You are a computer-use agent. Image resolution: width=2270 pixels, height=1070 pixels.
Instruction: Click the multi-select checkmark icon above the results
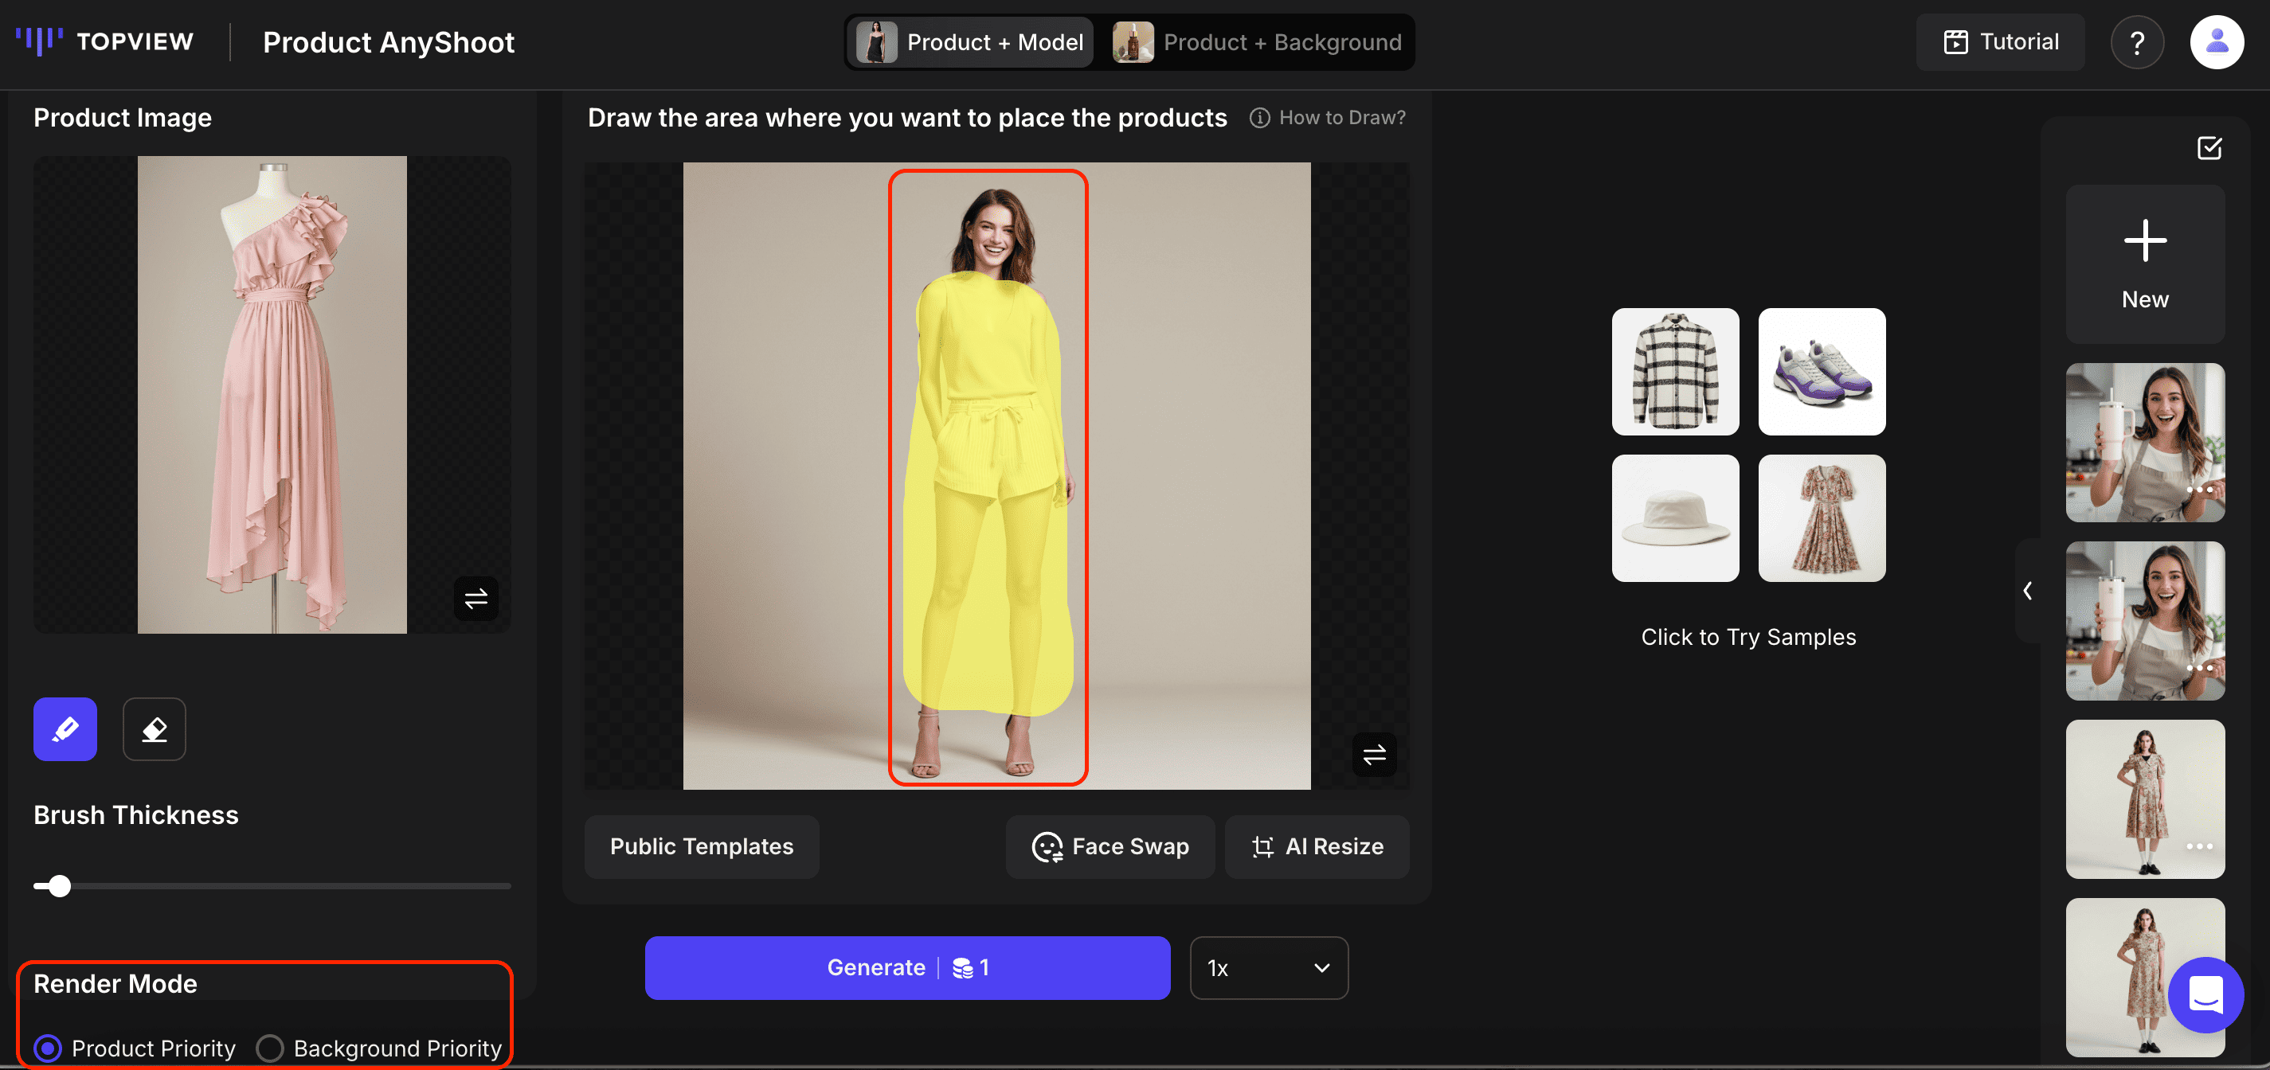coord(2209,148)
